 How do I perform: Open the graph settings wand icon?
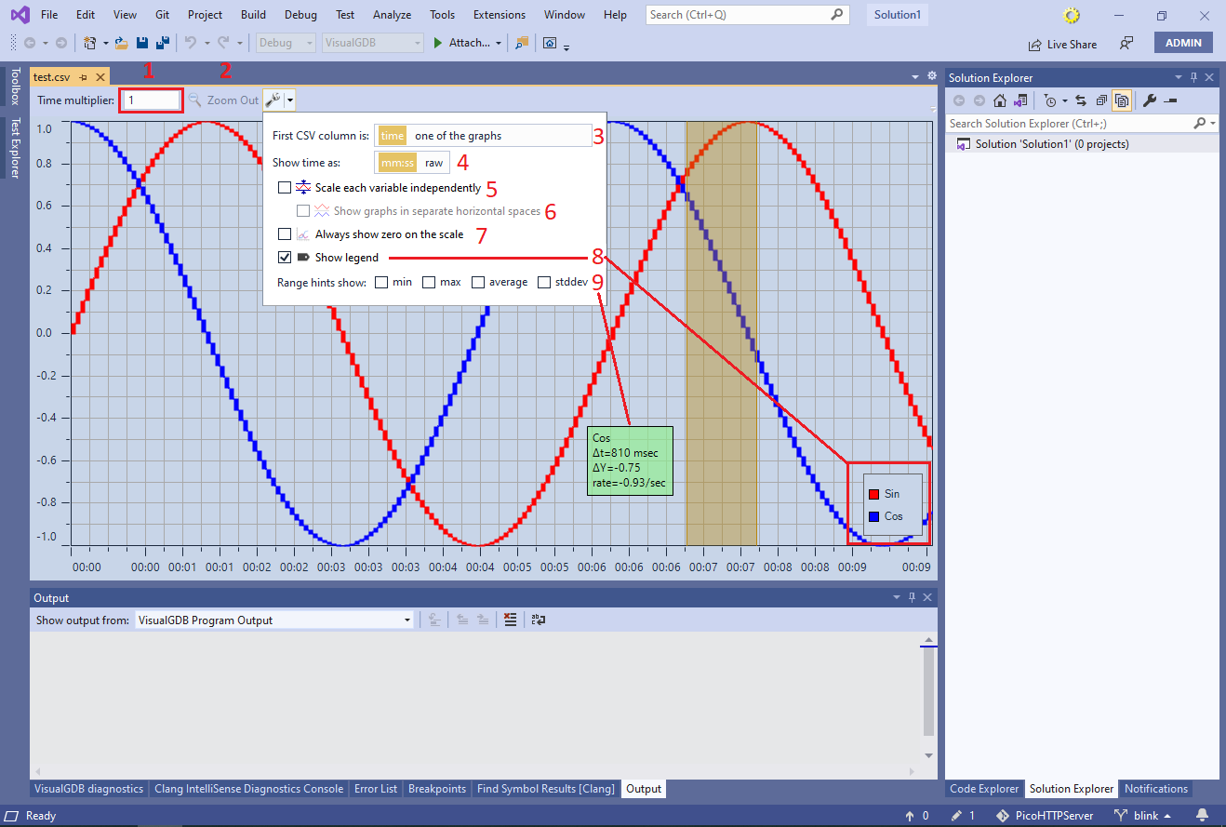coord(273,100)
